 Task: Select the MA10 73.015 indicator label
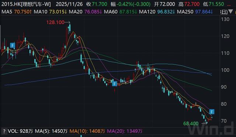pyautogui.click(x=50, y=11)
